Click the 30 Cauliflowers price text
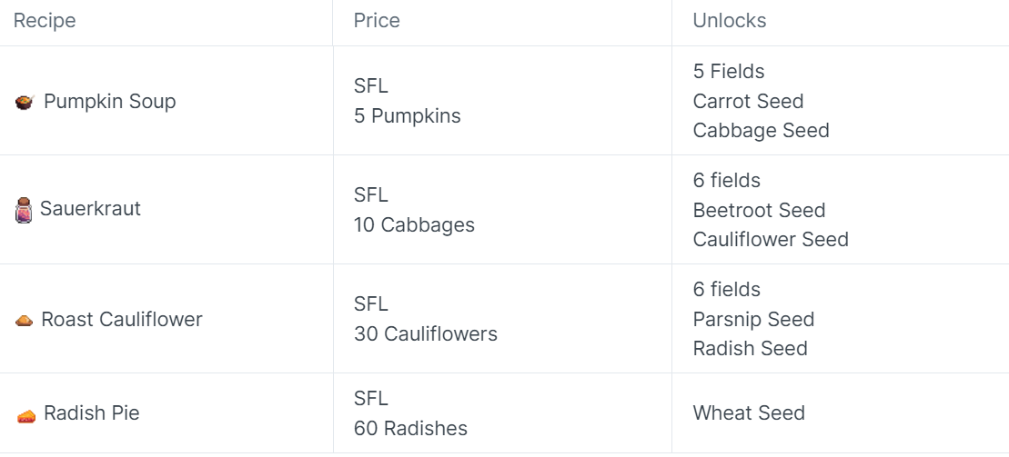1009x457 pixels. click(x=426, y=334)
